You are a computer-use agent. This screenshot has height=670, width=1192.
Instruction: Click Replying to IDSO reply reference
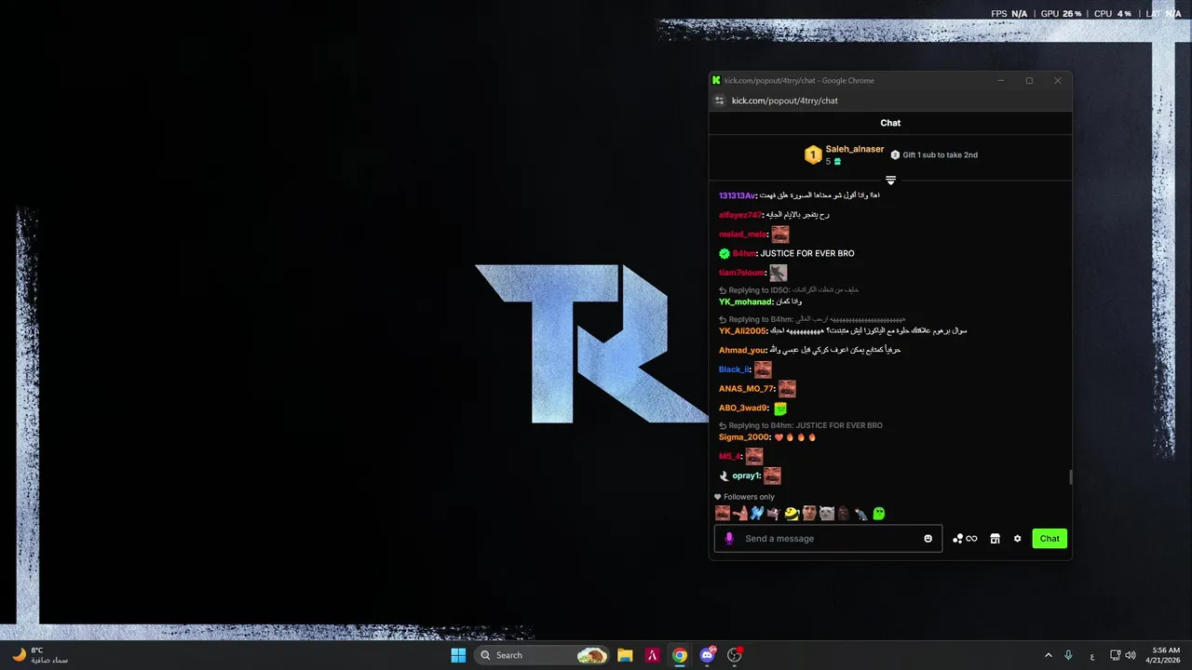pos(789,290)
